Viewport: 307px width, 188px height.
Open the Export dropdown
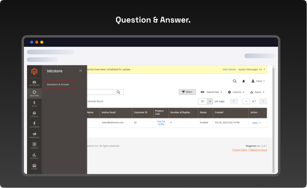[x=257, y=92]
